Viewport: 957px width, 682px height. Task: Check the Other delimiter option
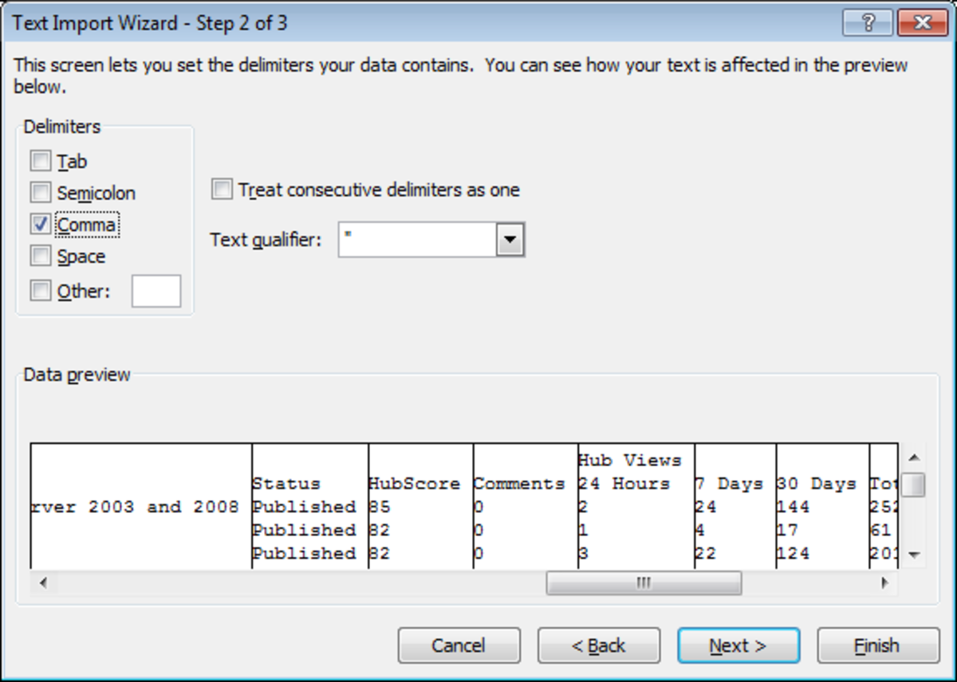tap(40, 290)
